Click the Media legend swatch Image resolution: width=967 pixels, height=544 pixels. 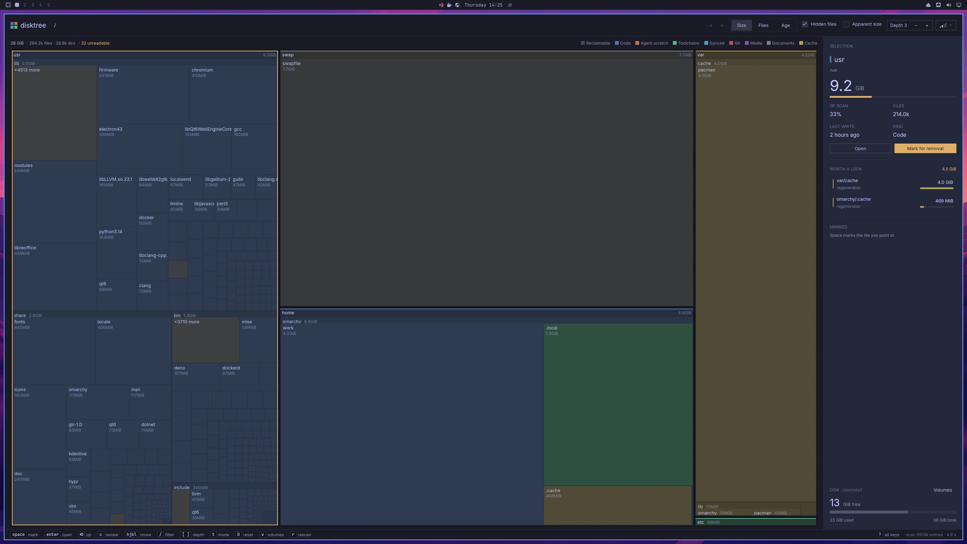click(x=746, y=43)
